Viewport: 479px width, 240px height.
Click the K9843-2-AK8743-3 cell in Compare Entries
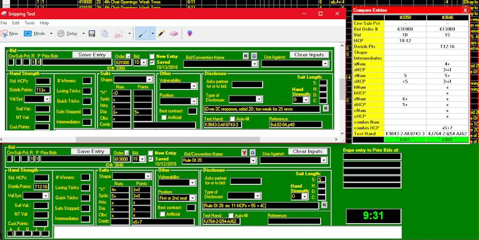[405, 134]
